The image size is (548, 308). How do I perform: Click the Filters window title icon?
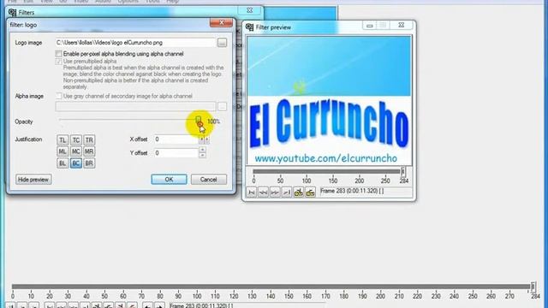click(x=12, y=13)
